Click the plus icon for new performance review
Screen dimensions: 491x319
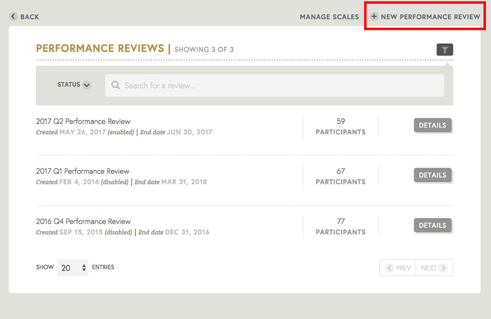coord(374,17)
